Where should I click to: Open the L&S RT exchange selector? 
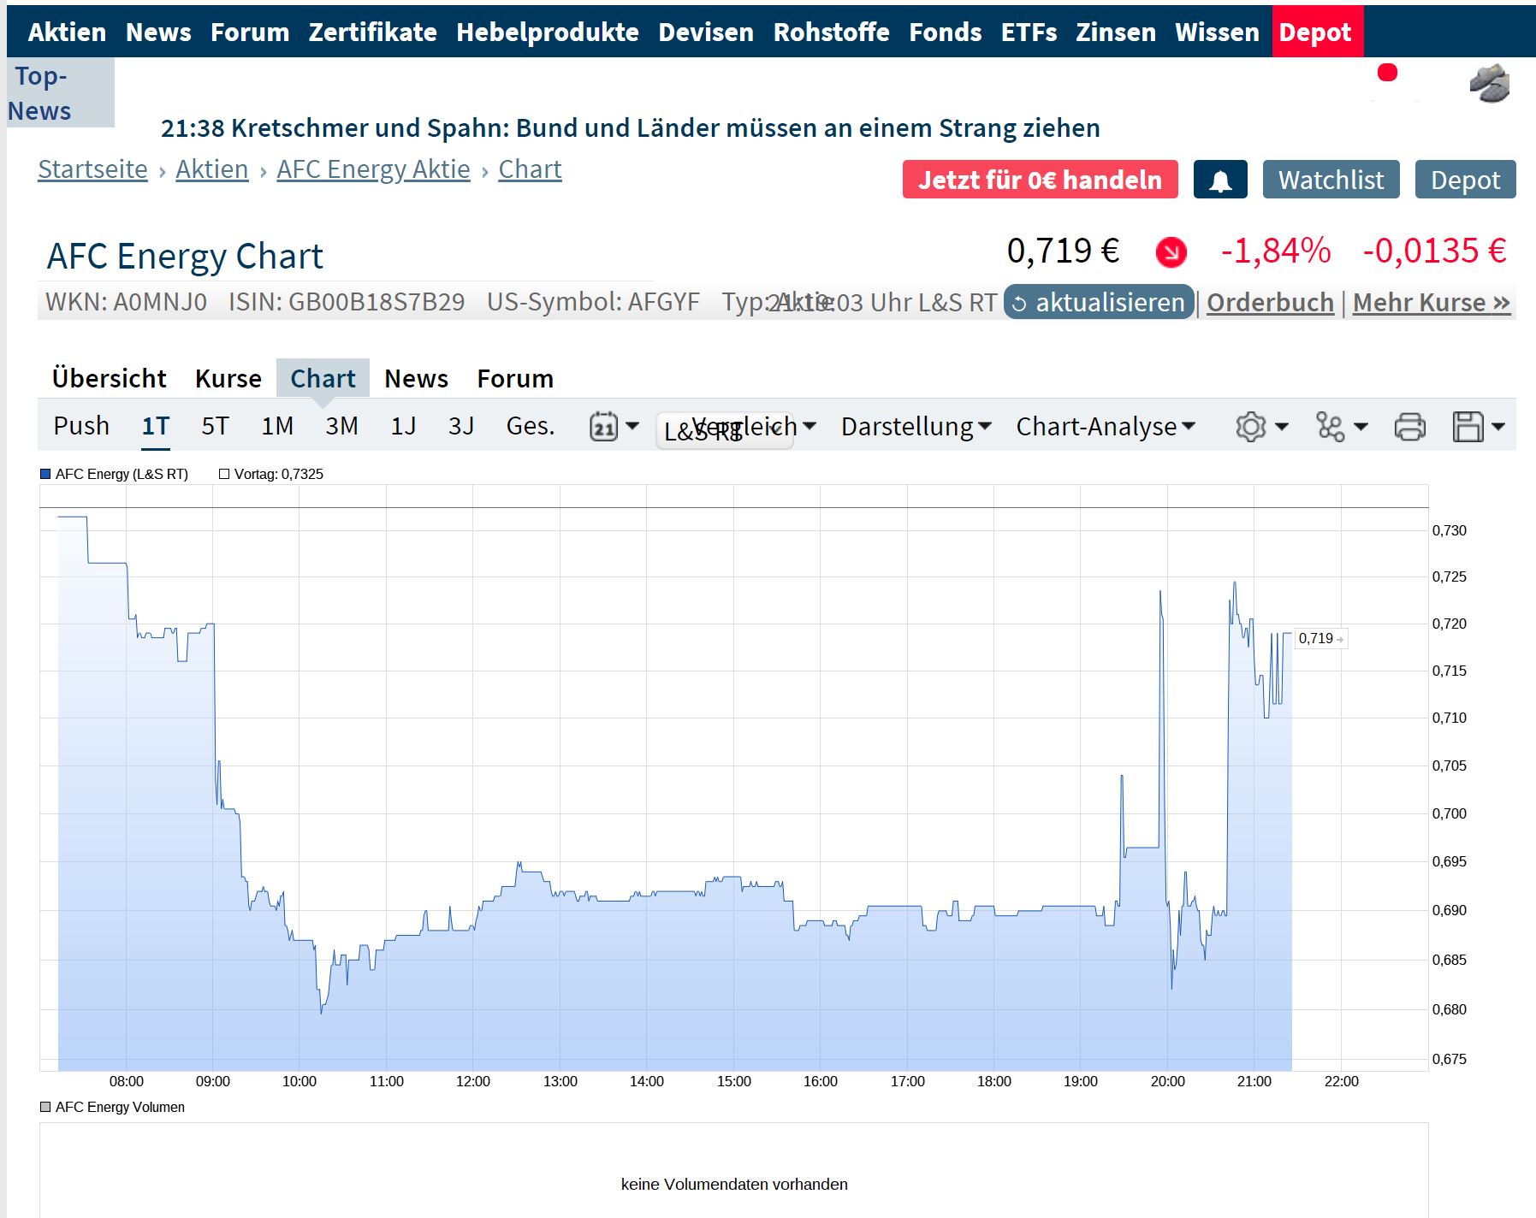point(725,431)
